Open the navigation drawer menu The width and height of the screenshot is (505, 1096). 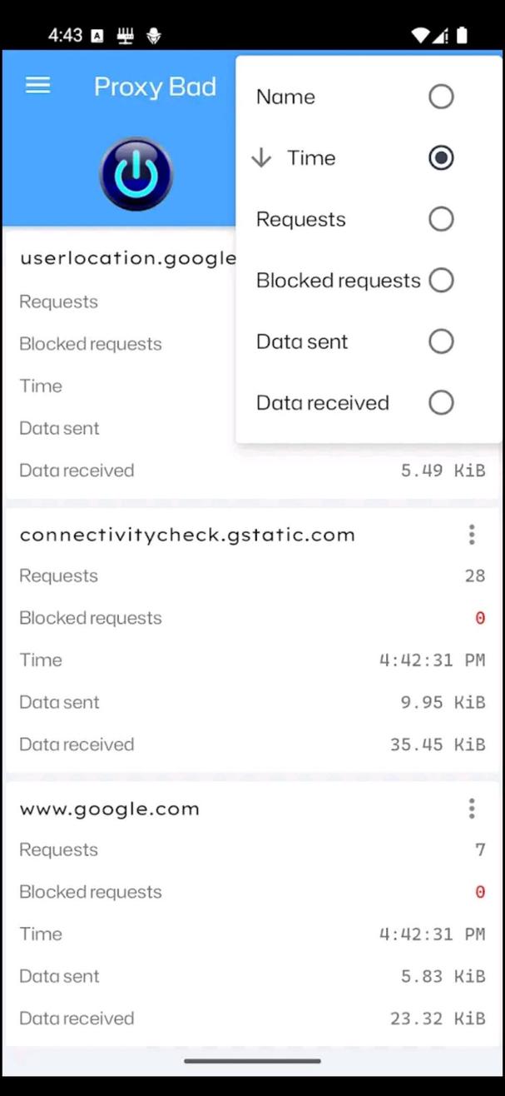click(x=37, y=85)
